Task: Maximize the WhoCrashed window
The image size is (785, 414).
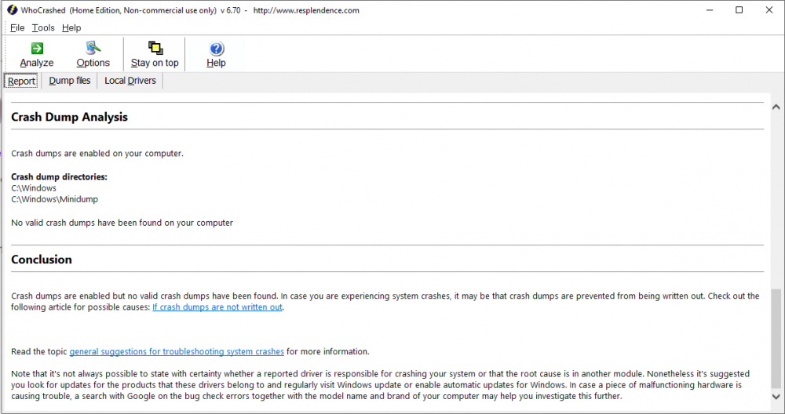Action: [x=739, y=10]
